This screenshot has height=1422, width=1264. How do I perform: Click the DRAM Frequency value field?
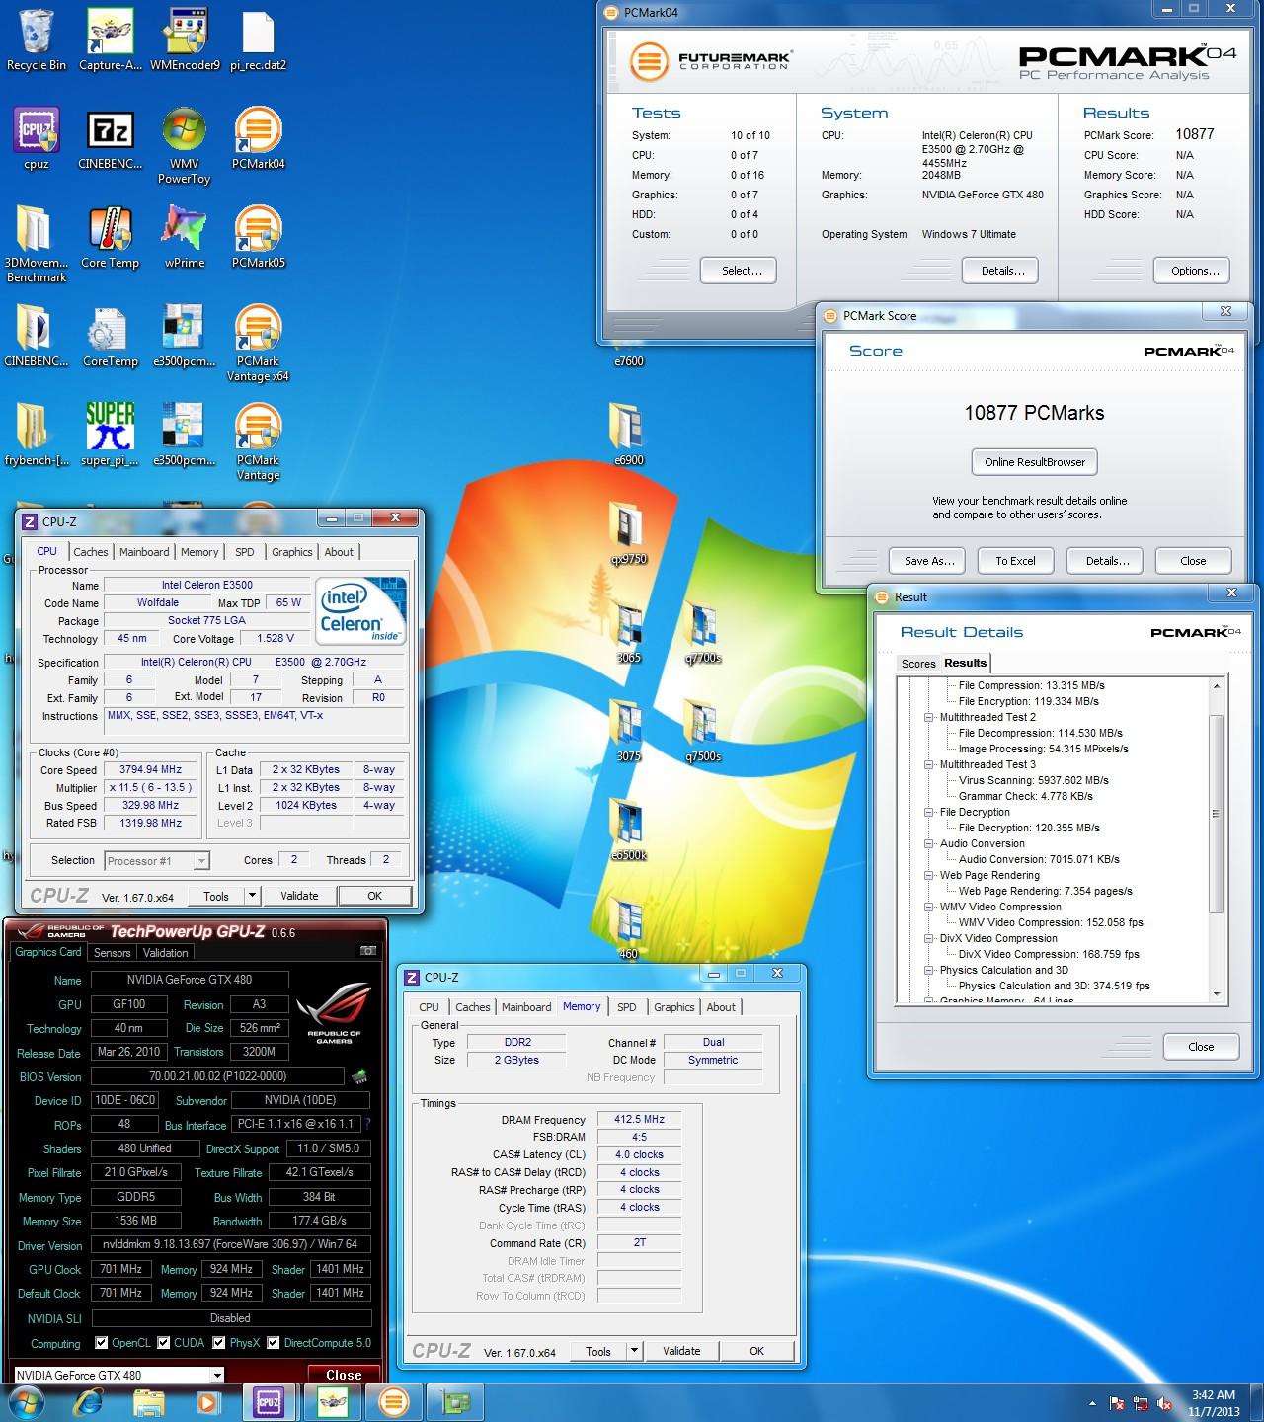pyautogui.click(x=639, y=1119)
